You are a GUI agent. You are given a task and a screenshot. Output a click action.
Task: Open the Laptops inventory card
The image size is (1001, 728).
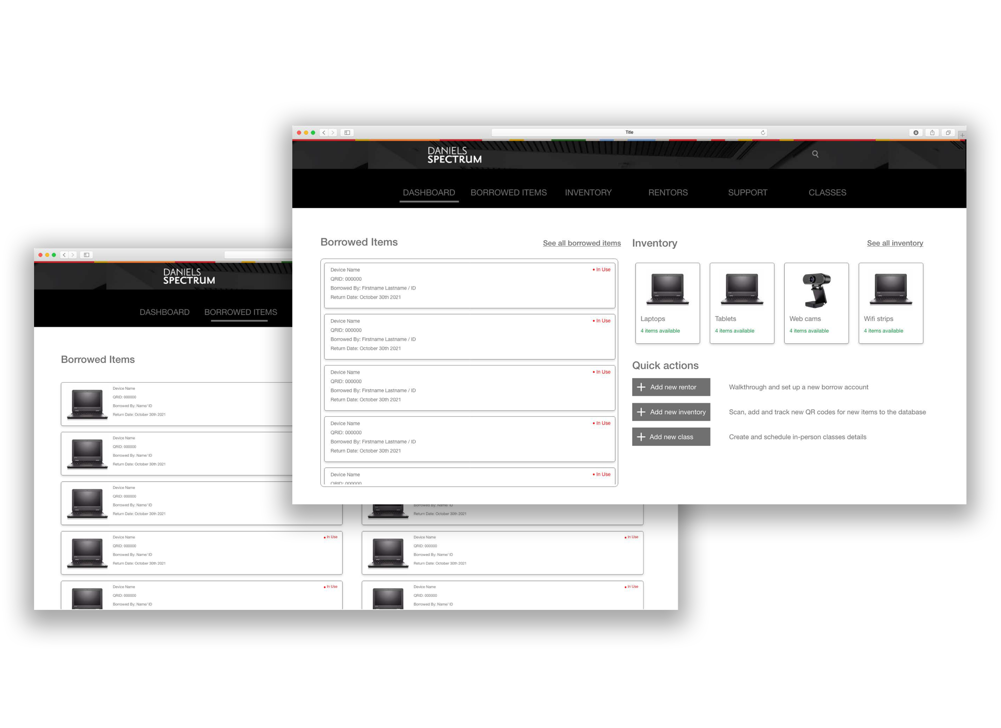667,303
